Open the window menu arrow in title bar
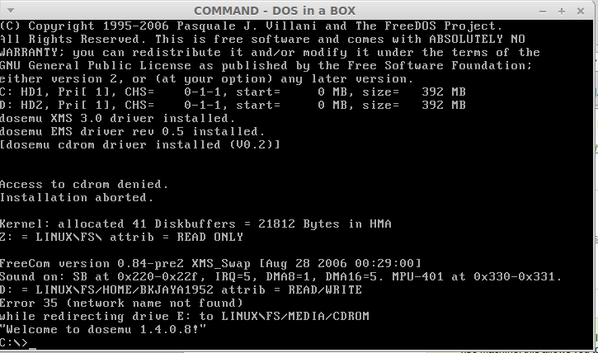 [11, 11]
